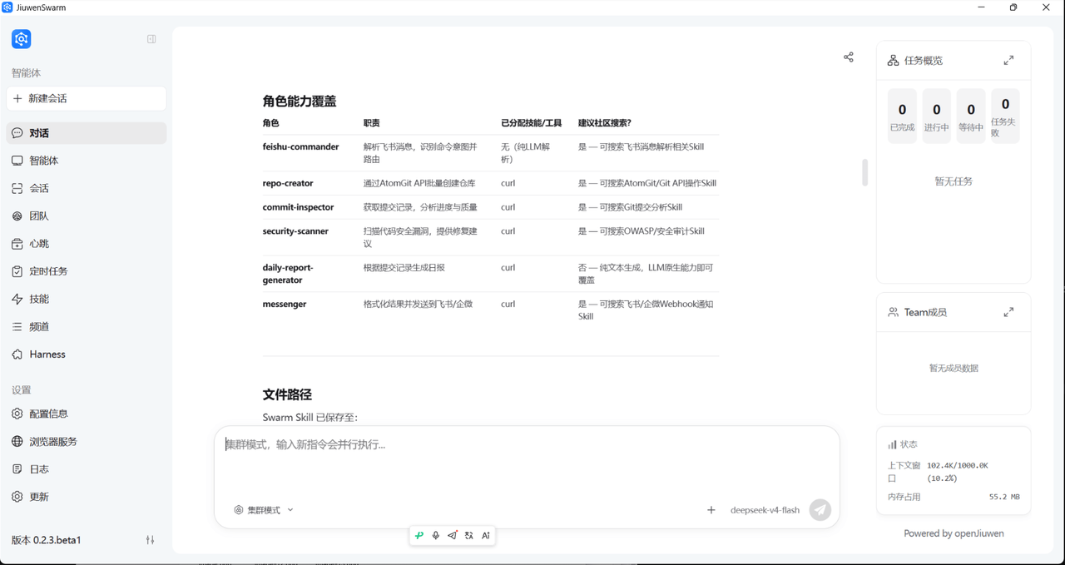Click the translate icon in floating toolbar
The image size is (1065, 565).
(x=469, y=536)
